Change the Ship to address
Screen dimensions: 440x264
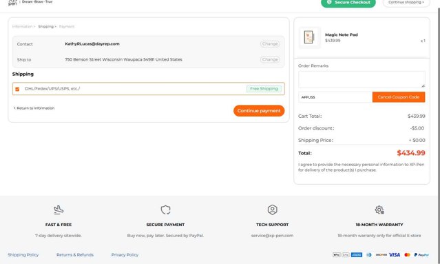point(270,59)
